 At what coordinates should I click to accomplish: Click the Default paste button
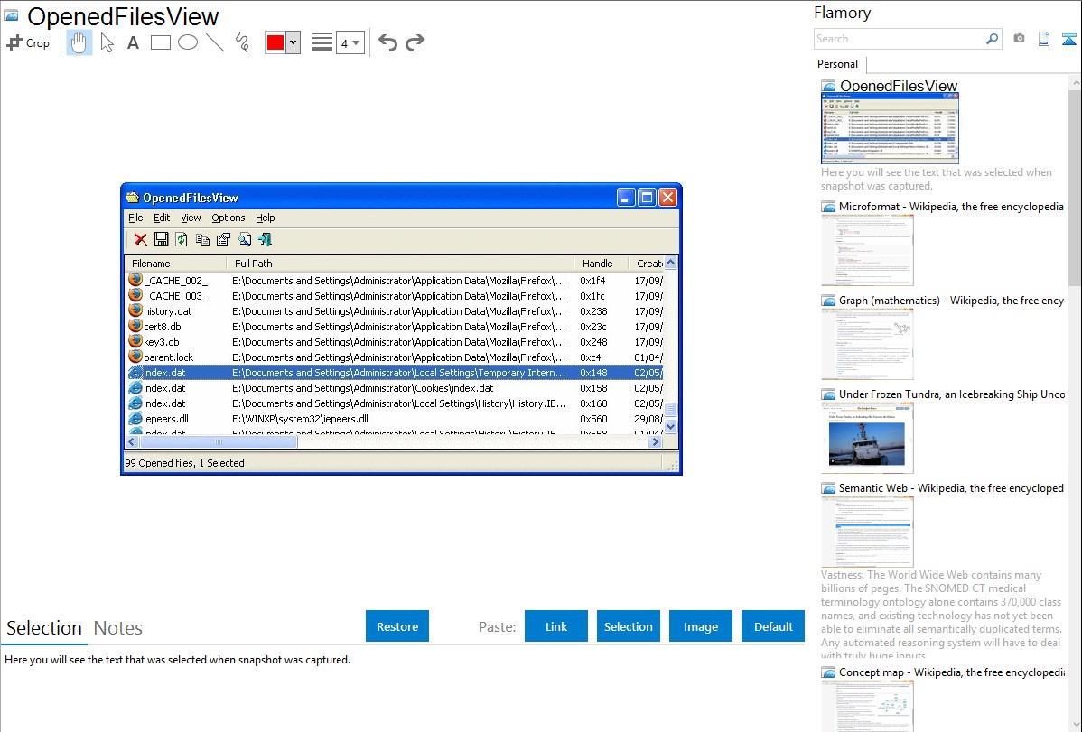pos(773,626)
